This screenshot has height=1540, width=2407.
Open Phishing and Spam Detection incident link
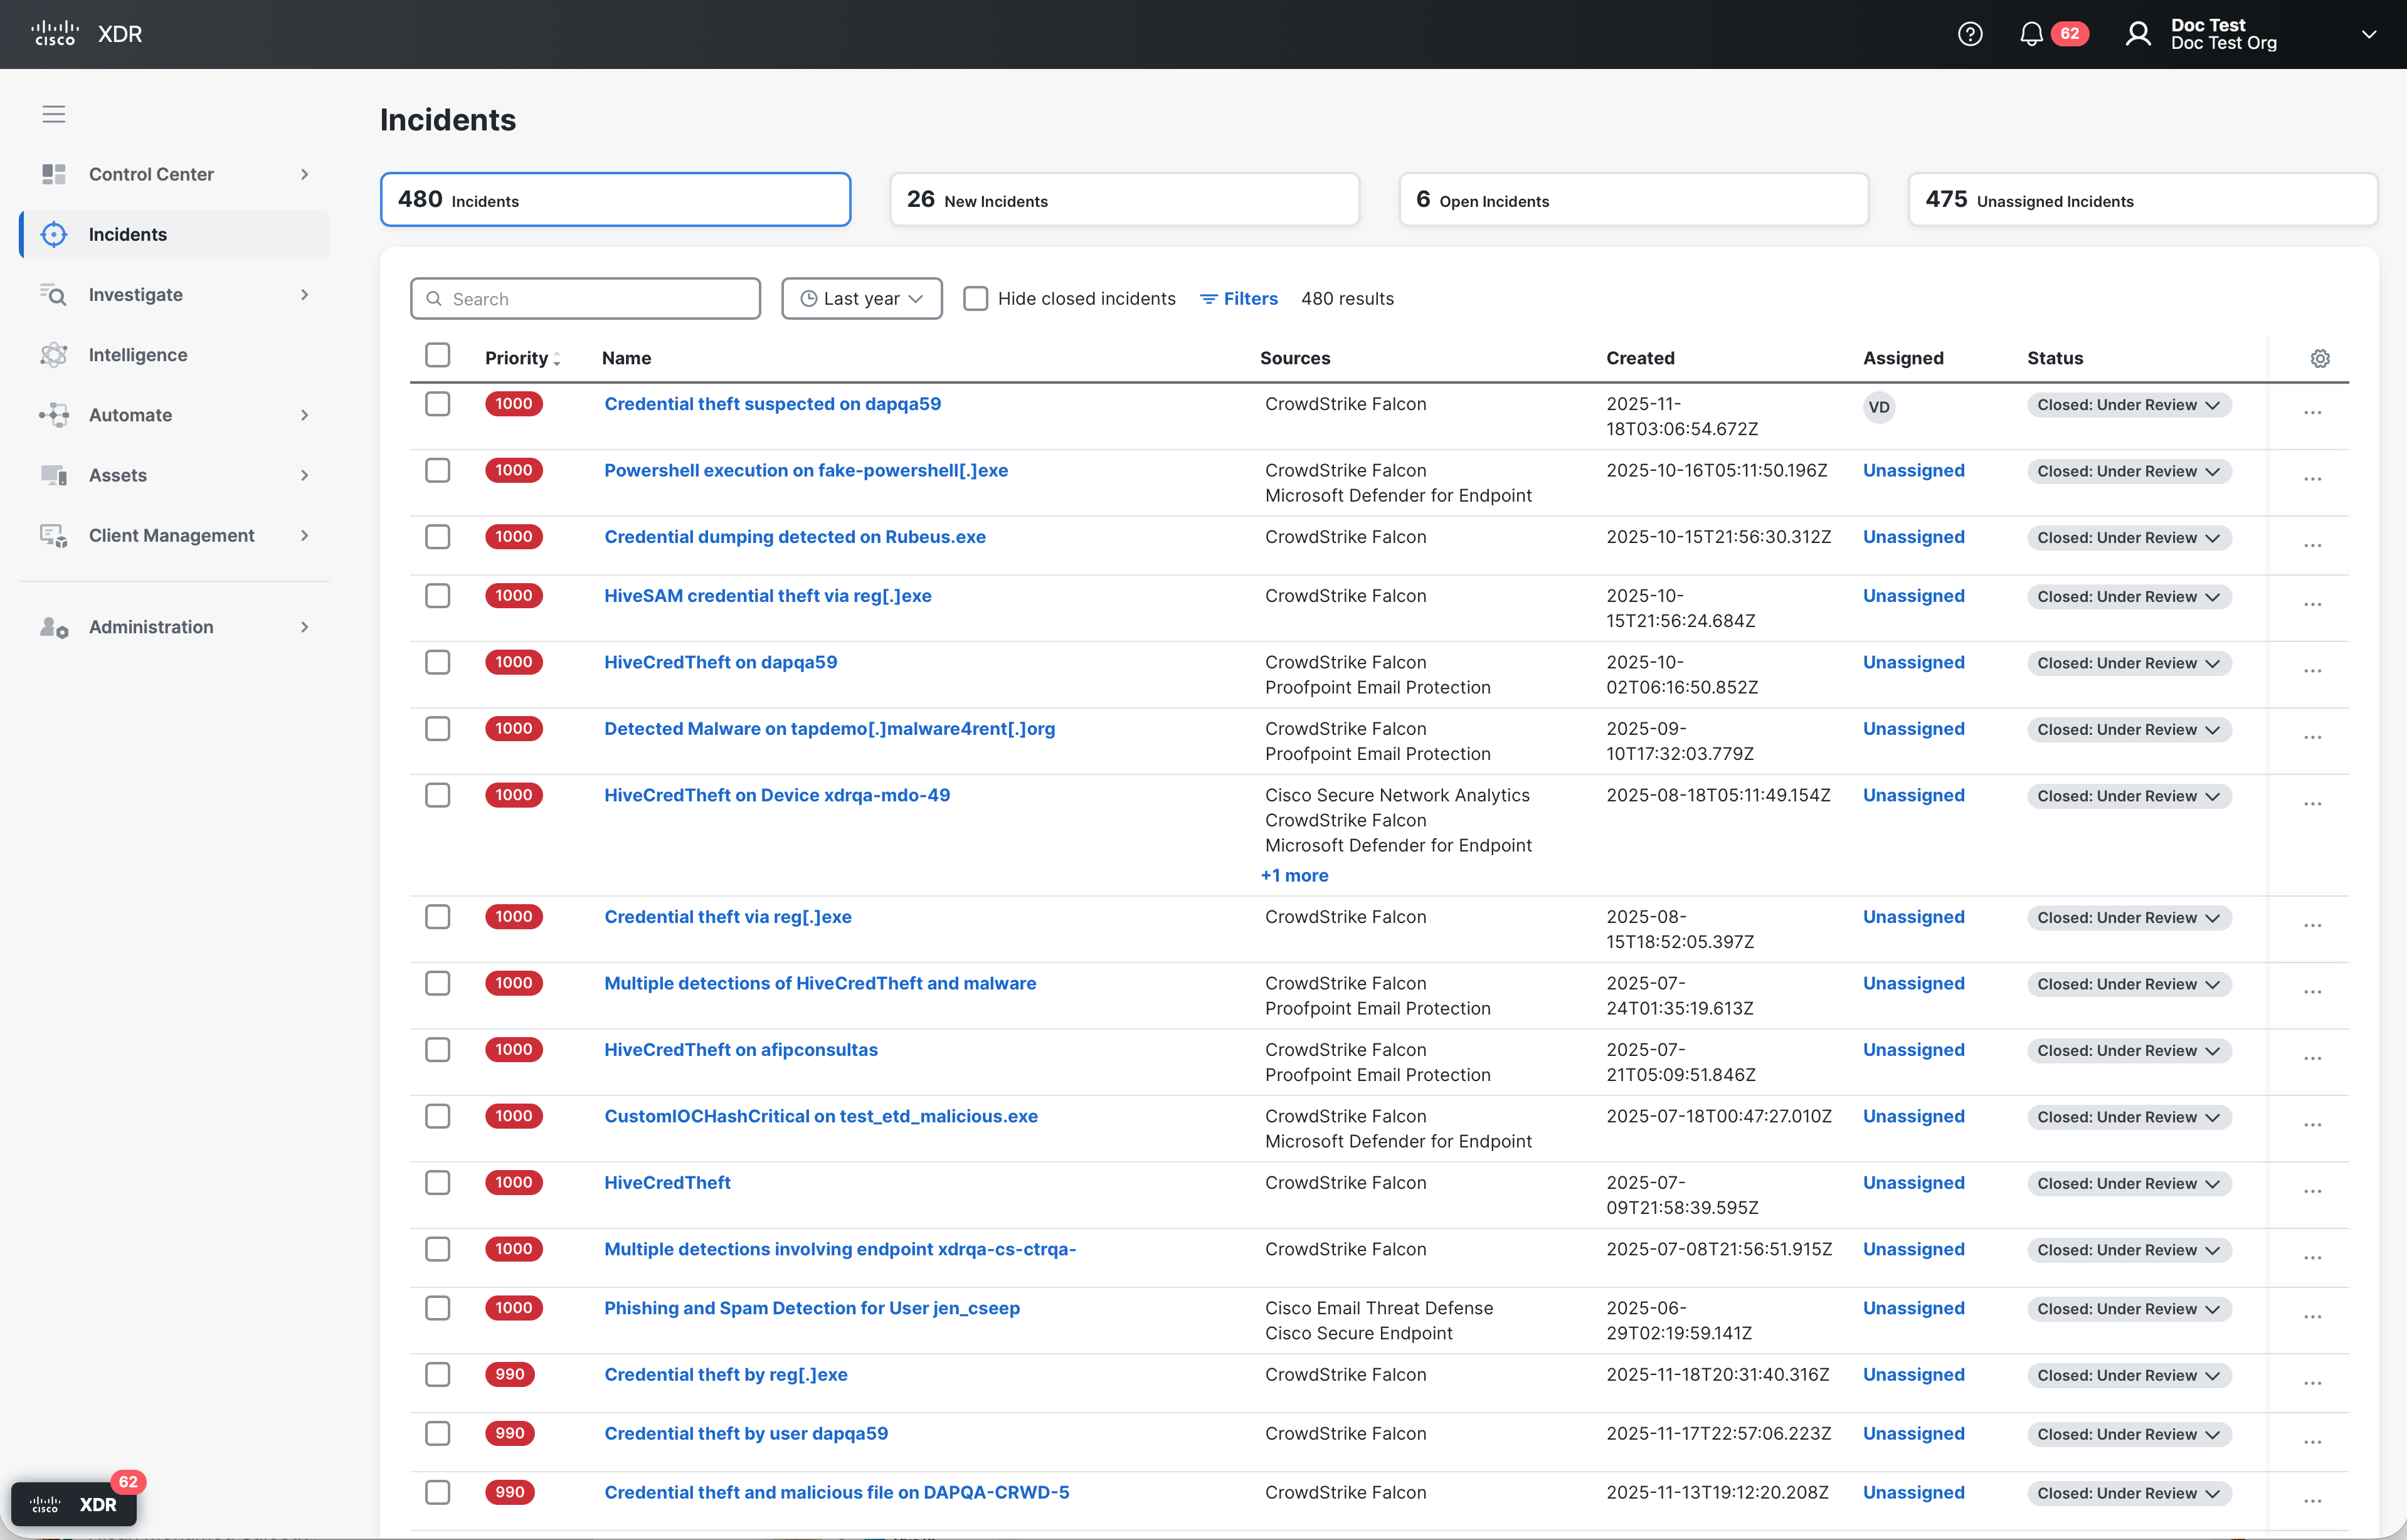click(x=811, y=1308)
